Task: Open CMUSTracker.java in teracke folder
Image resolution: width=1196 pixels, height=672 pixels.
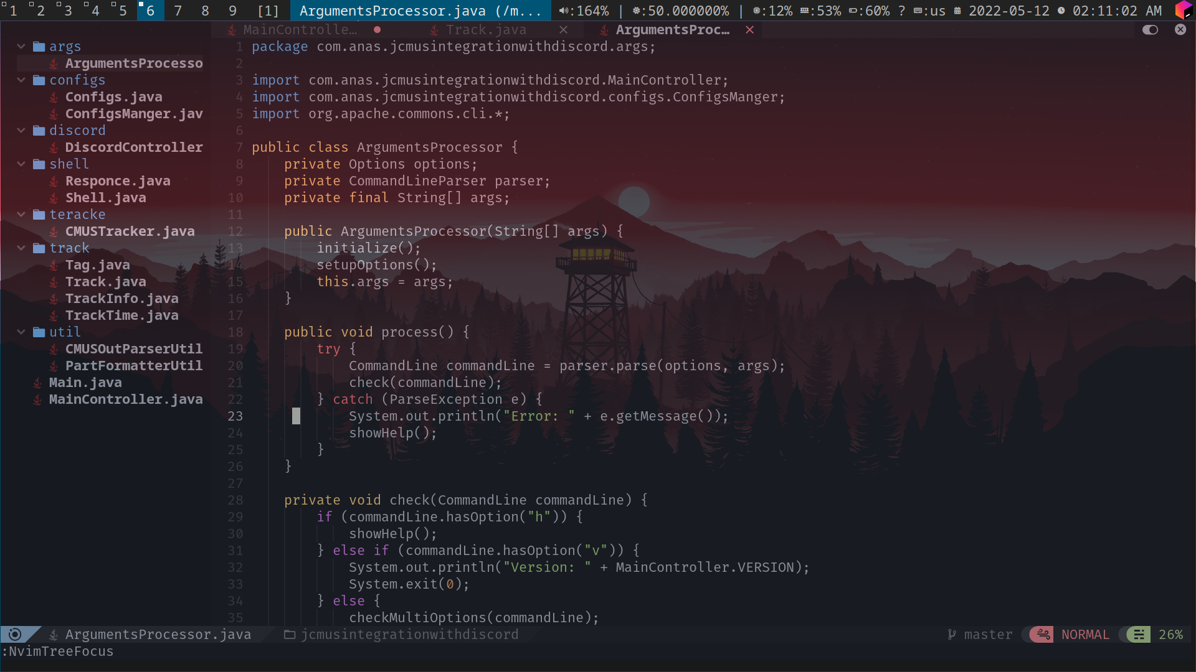Action: coord(131,231)
